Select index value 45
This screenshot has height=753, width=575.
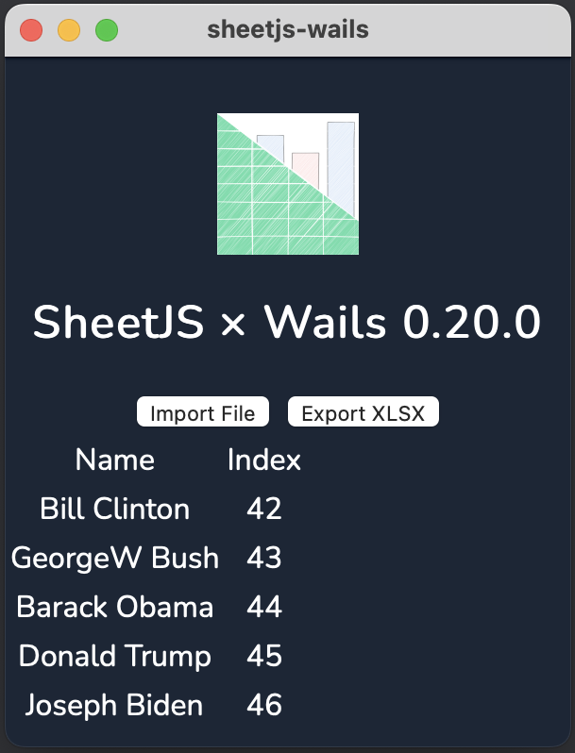coord(264,656)
